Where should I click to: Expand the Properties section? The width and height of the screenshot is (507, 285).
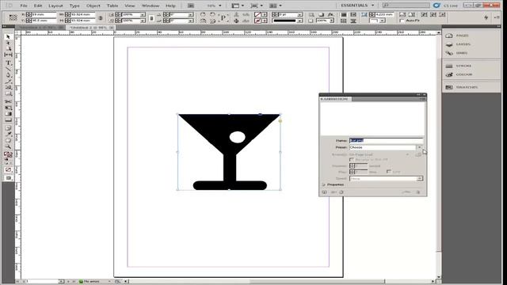click(324, 184)
